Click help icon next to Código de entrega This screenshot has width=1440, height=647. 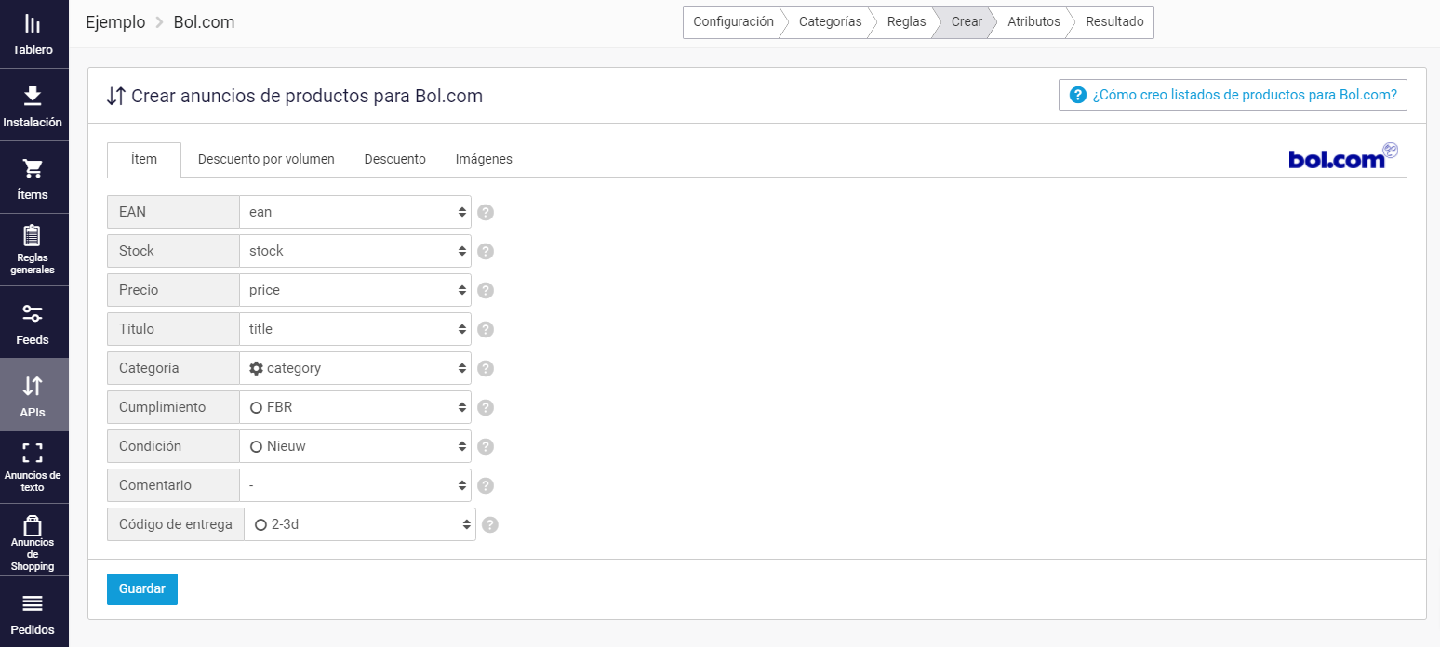point(490,524)
